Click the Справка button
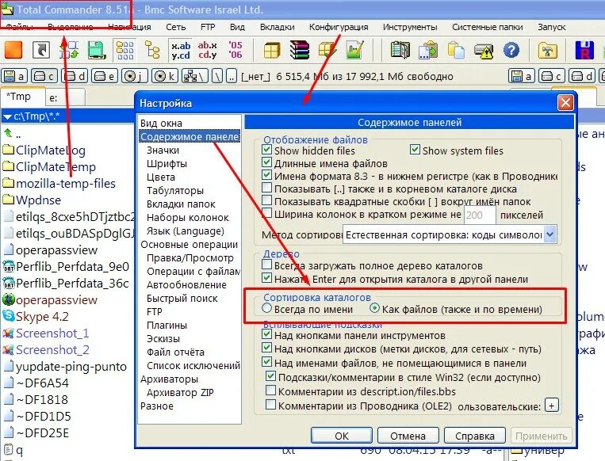Screen dimensions: 605x461 click(x=475, y=436)
